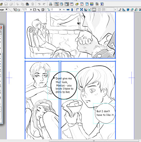Click the flip vertical double-arrow icon
The height and width of the screenshot is (142, 141).
(x=72, y=10)
